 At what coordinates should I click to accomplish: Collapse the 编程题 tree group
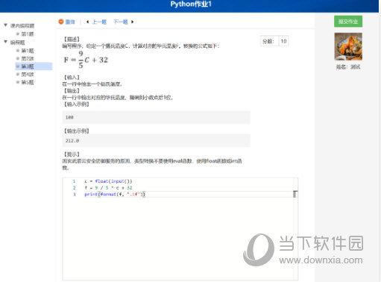[5, 42]
